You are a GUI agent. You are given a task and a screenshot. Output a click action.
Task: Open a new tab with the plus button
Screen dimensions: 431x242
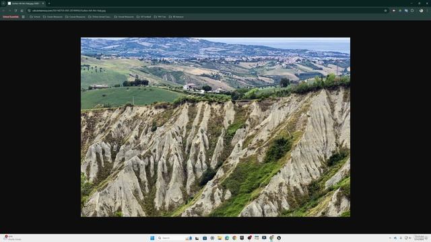49,3
